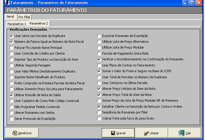The width and height of the screenshot is (205, 140).
Task: Uncheck Usar Letra nas Parcelas da Duplicata
Action: click(12, 36)
